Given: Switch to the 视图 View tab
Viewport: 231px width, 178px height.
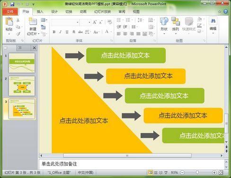Looking at the screenshot, I should click(136, 11).
